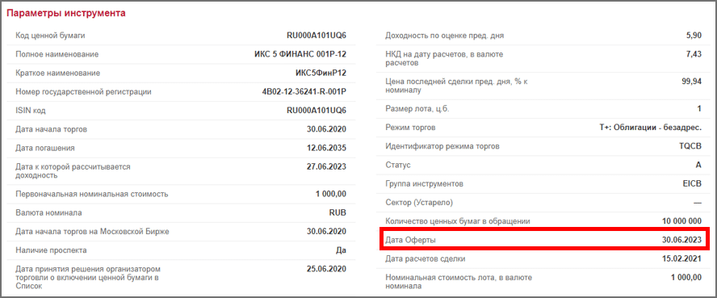Click the quantity '10 000 000'
This screenshot has height=298, width=717.
click(681, 221)
